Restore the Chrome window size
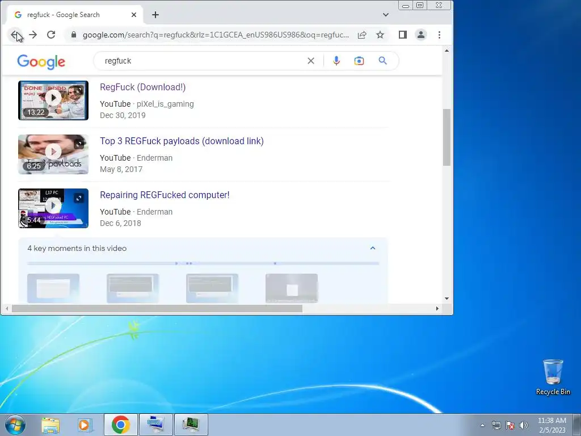 [x=420, y=5]
